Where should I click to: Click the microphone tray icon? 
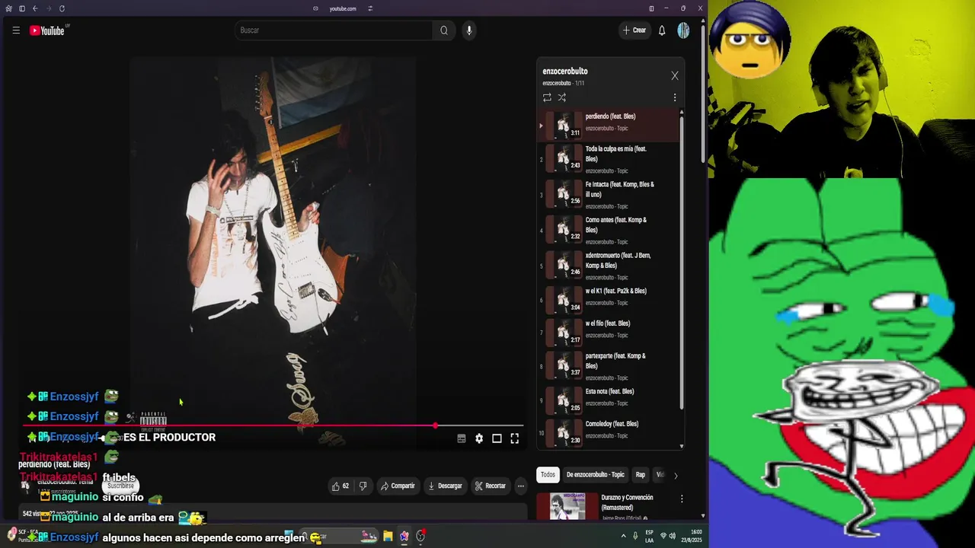pyautogui.click(x=635, y=537)
